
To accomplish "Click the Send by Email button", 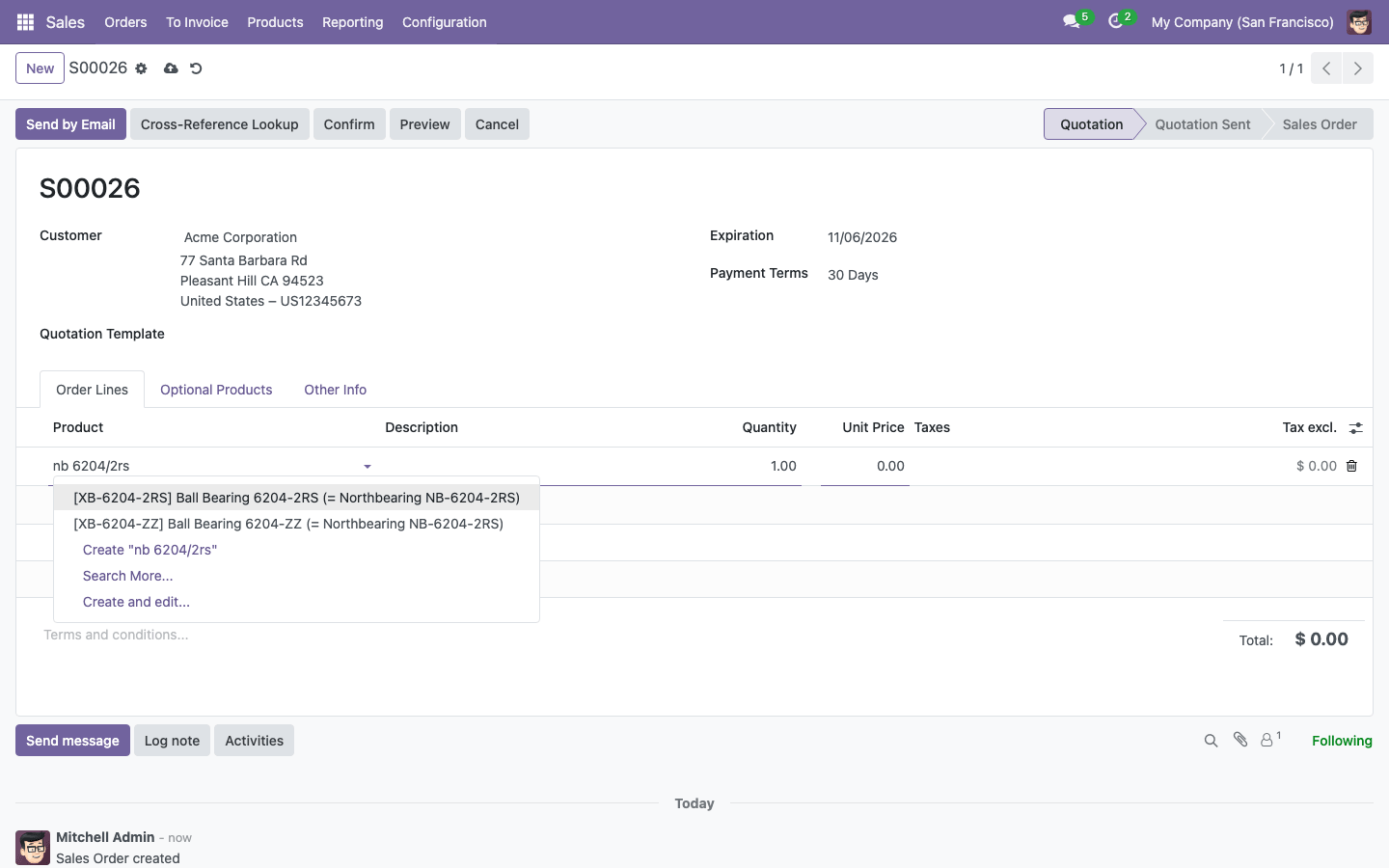I will tap(70, 124).
